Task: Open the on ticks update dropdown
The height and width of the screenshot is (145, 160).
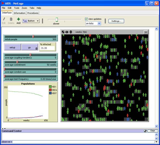Action: 93,23
